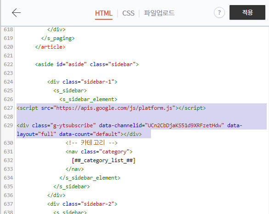Click line number 627 in gutter
This screenshot has height=214, width=269.
(8, 108)
